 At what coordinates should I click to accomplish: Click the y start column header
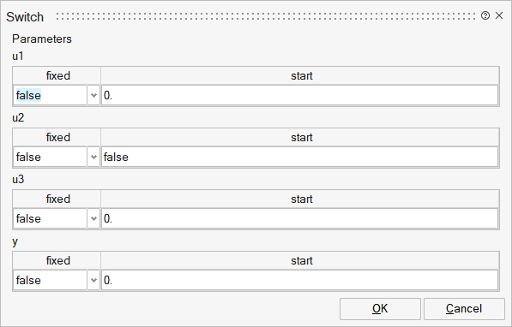pyautogui.click(x=300, y=260)
